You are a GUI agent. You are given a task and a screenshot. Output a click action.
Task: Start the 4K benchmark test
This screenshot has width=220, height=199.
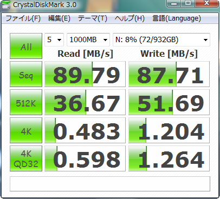pos(26,130)
